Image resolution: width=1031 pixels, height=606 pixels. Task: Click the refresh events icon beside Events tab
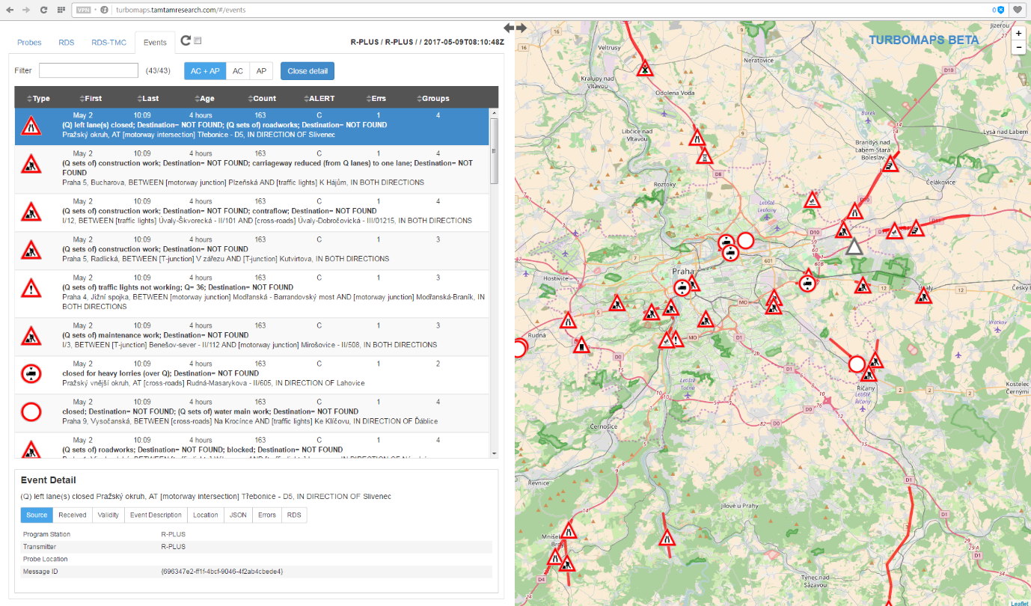tap(186, 41)
